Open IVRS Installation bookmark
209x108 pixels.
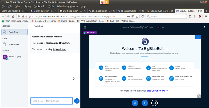coord(91,21)
